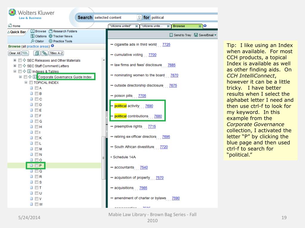The width and height of the screenshot is (305, 228).
Task: Open Research Folders in the Quick Bar
Action: [63, 31]
